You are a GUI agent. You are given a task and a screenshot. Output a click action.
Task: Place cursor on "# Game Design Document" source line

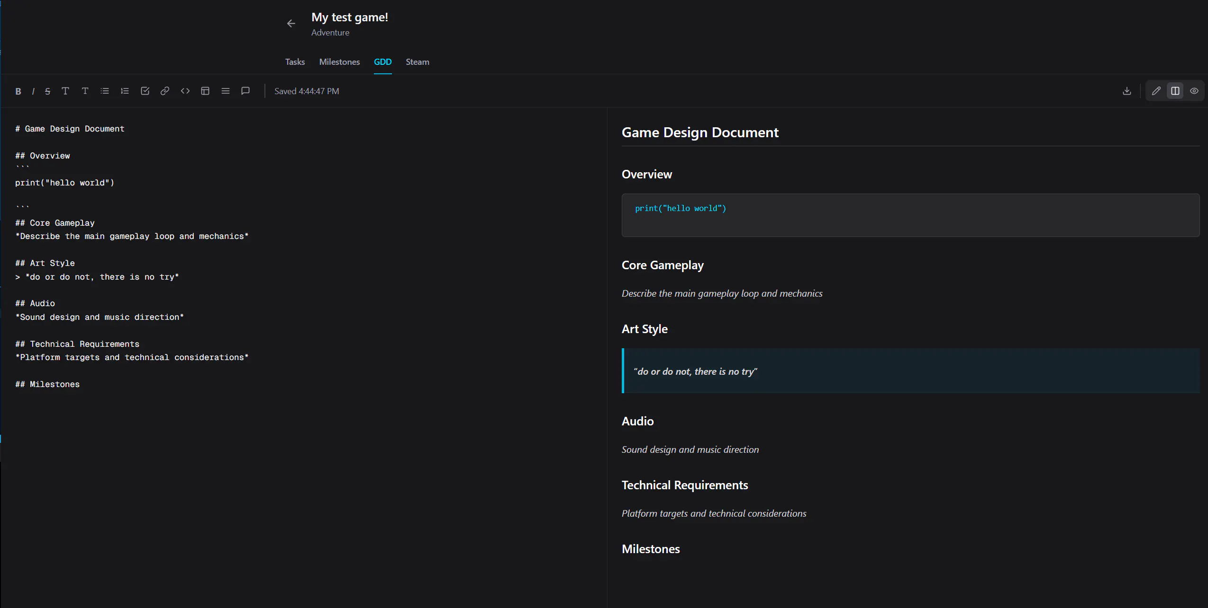(70, 129)
